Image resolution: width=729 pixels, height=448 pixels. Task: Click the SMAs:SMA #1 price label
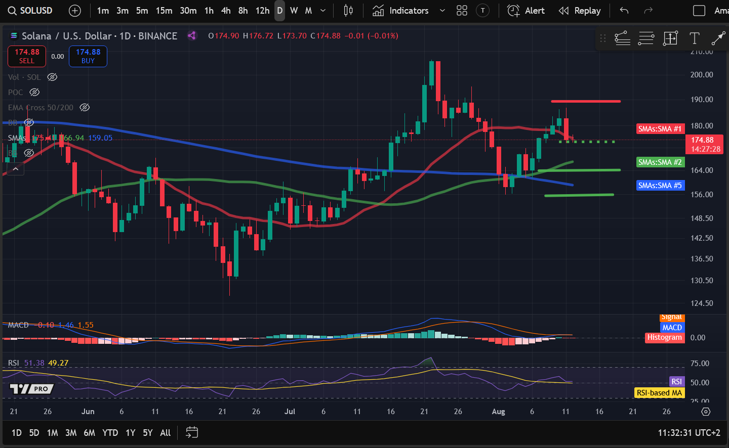[x=660, y=129]
